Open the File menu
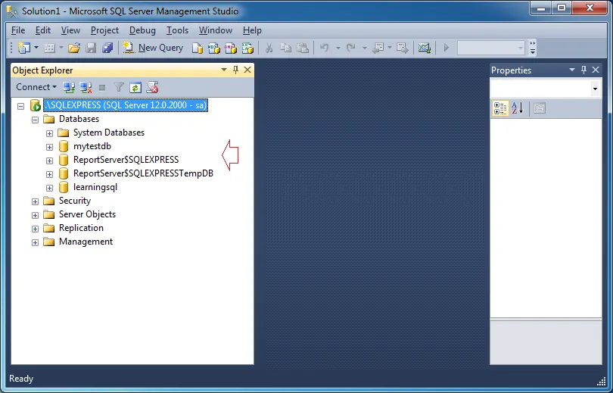This screenshot has width=613, height=393. pyautogui.click(x=18, y=30)
